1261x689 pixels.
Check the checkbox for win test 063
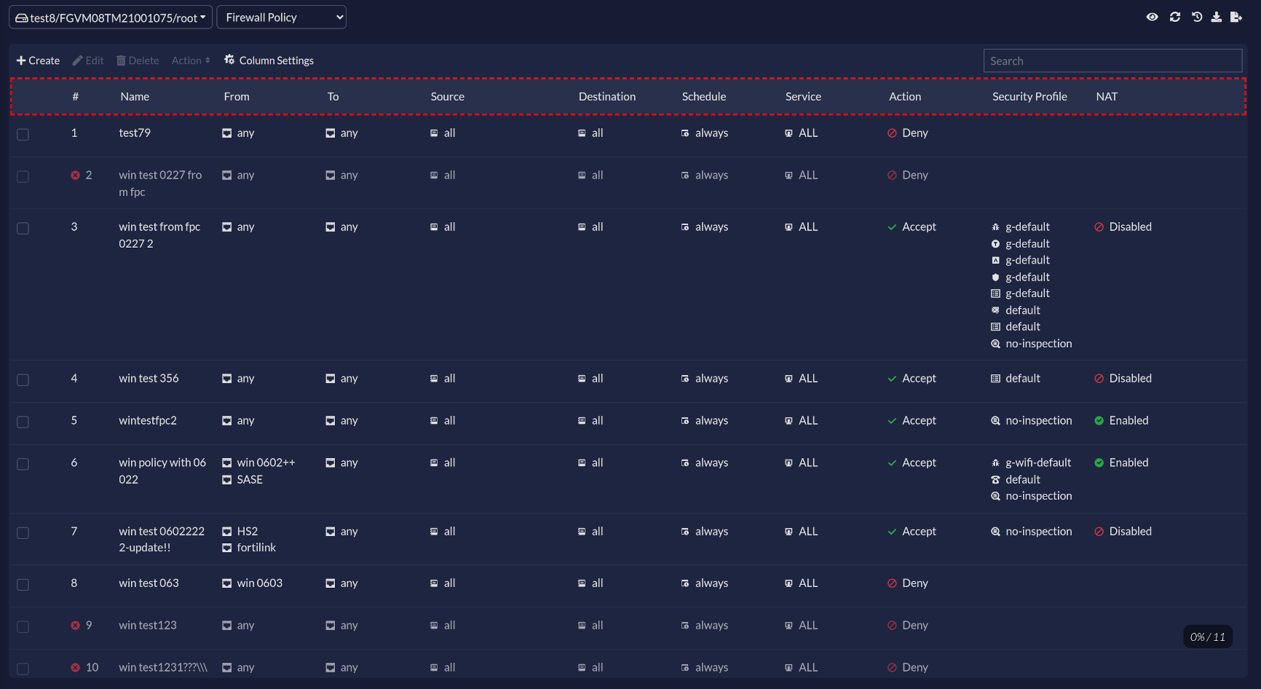[23, 584]
